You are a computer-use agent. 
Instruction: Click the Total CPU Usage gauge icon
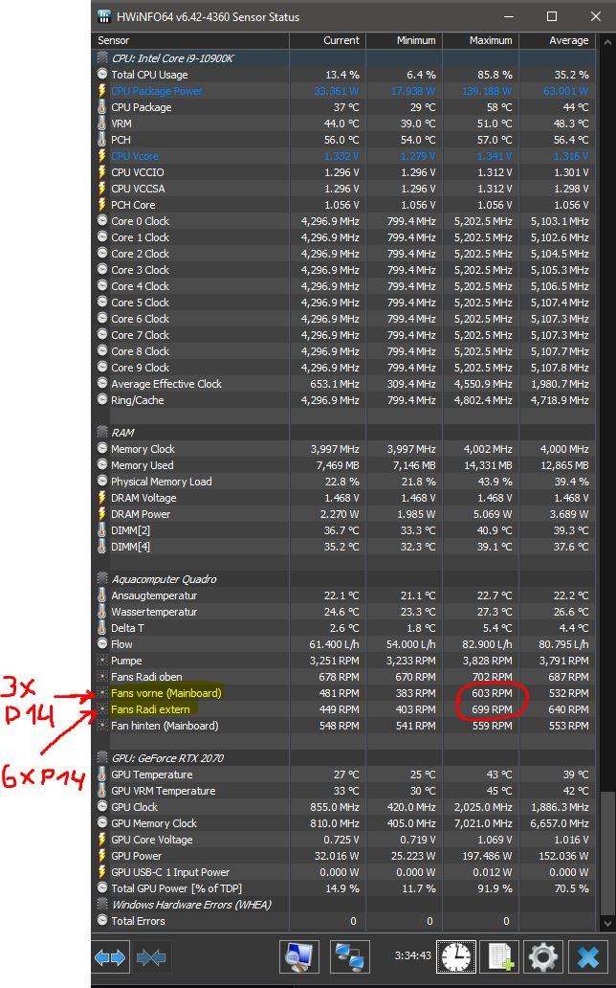point(102,75)
